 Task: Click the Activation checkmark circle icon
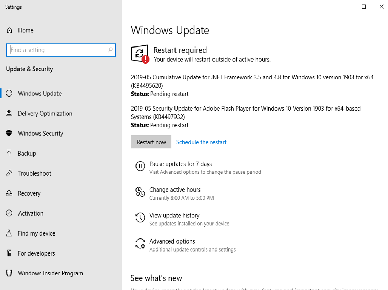click(x=9, y=213)
